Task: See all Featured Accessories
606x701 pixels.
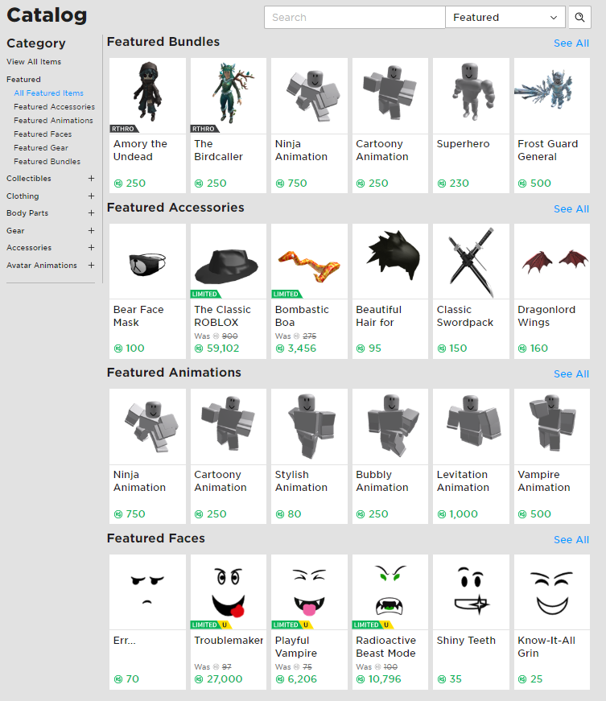Action: click(x=571, y=208)
